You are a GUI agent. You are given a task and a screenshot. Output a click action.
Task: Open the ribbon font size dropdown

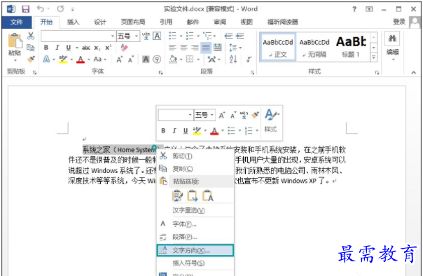pos(137,36)
